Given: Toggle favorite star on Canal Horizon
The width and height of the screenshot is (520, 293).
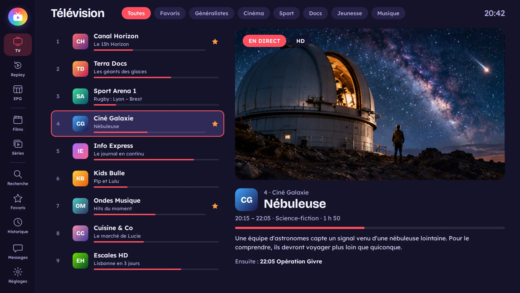Looking at the screenshot, I should click(x=215, y=42).
